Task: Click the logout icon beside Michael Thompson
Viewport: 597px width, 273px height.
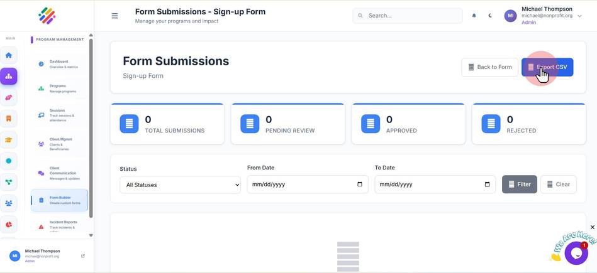Action: 82,256
